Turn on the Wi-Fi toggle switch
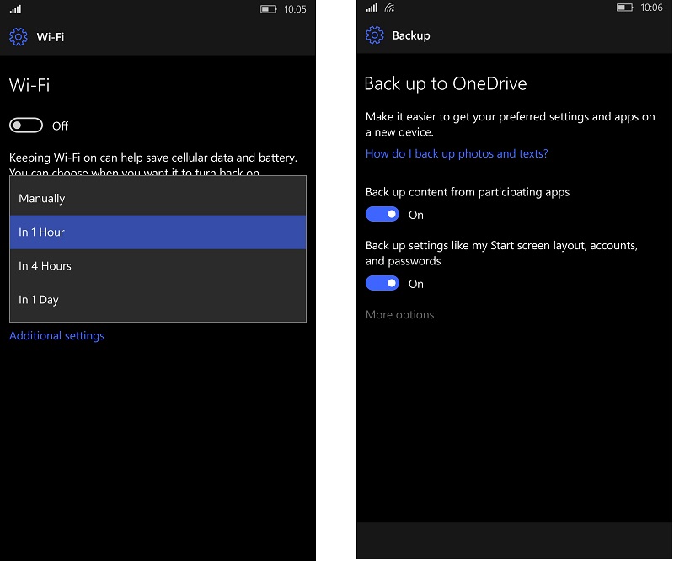674x561 pixels. (26, 126)
